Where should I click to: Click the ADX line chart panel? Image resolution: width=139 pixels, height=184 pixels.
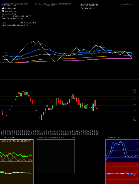[x=17, y=151]
